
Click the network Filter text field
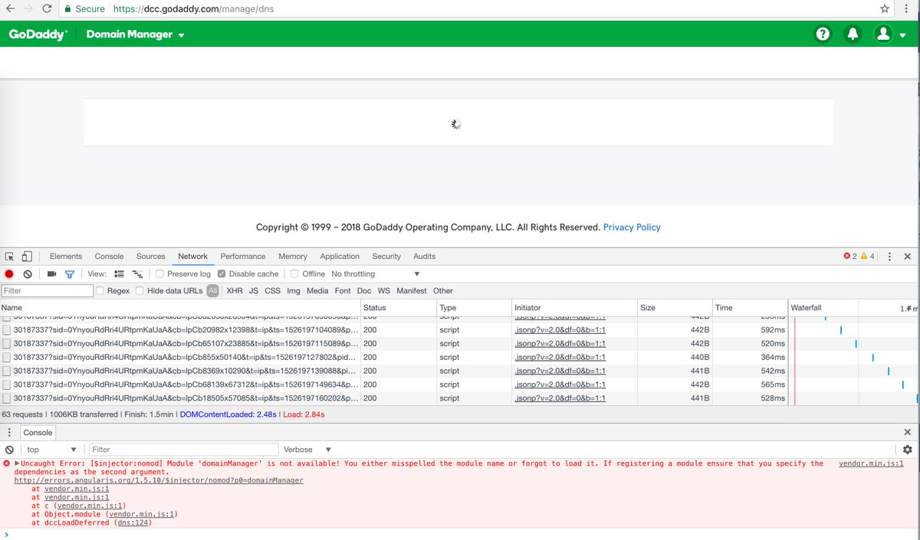click(x=48, y=290)
